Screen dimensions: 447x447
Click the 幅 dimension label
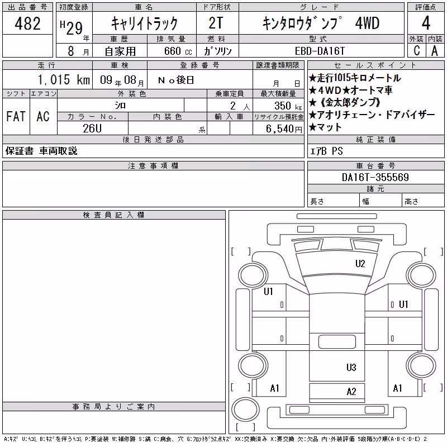pyautogui.click(x=366, y=202)
